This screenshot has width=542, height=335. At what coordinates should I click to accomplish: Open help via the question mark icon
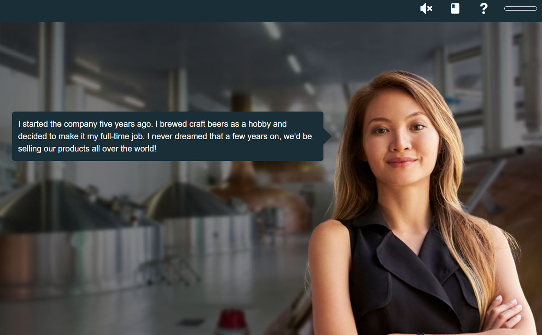484,8
